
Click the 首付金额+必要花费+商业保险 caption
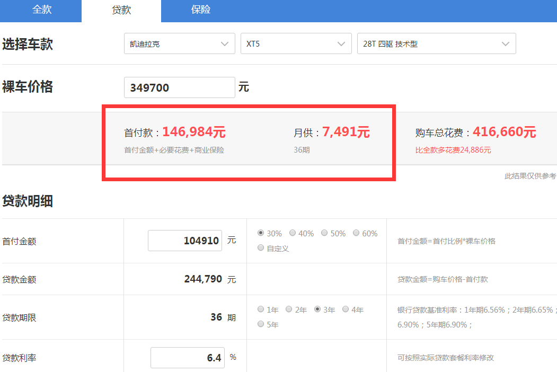coord(174,150)
